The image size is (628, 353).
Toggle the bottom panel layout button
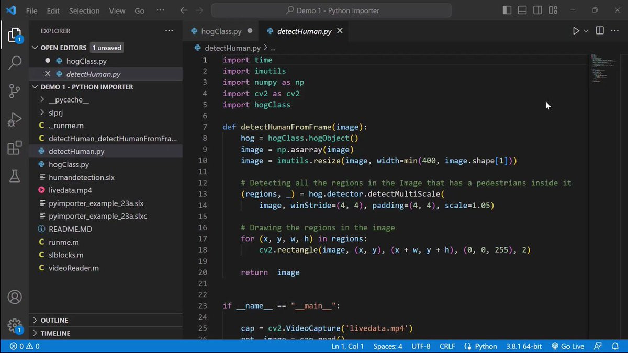(522, 10)
